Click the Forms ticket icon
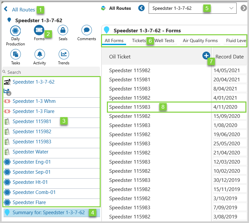Image resolution: width=249 pixels, height=223 pixels. 39,30
